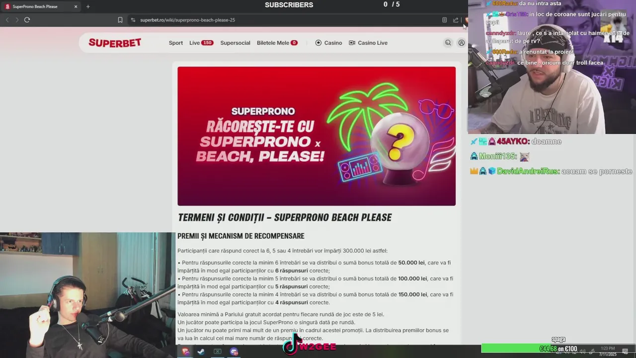Open the Brave-like app in the taskbar
Viewport: 636px width, 358px height.
pos(186,352)
